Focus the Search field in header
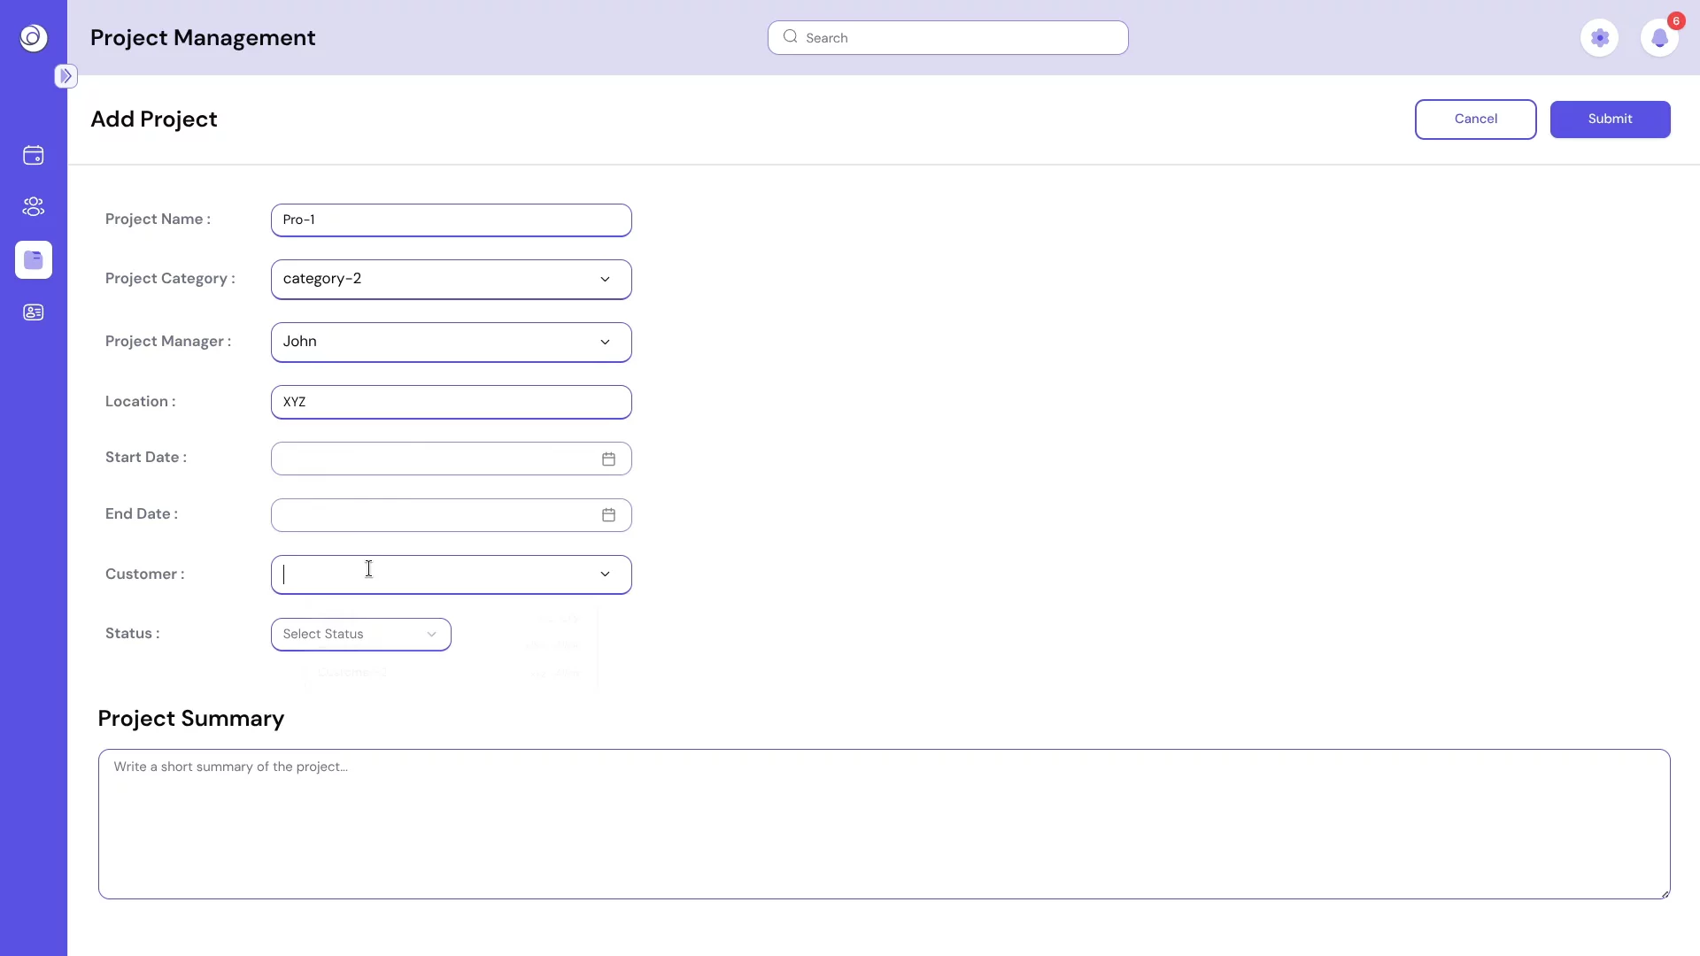 click(x=947, y=38)
